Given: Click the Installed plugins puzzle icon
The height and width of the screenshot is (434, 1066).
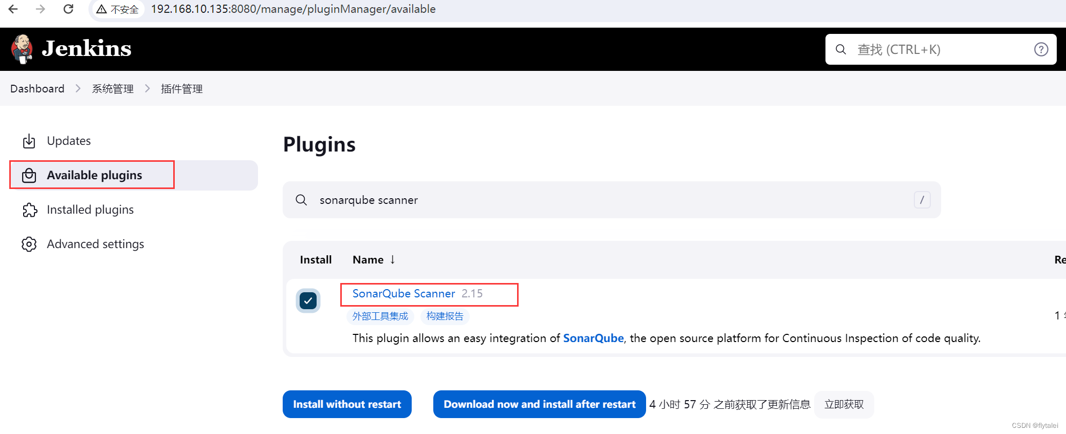Looking at the screenshot, I should click(x=29, y=210).
